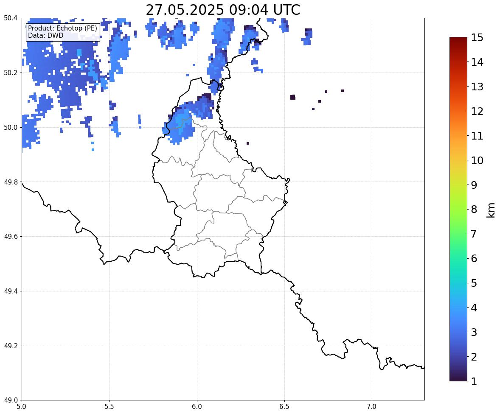Click the title '27.05.2025 09:04 UTC'
This screenshot has height=414, width=500.
(x=223, y=10)
